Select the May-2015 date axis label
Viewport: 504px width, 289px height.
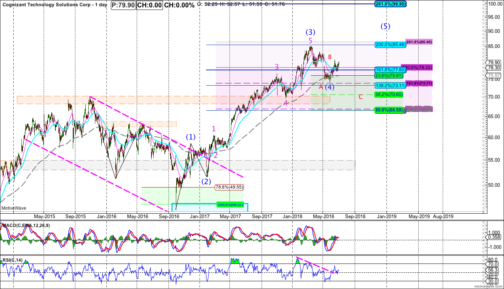tap(45, 216)
